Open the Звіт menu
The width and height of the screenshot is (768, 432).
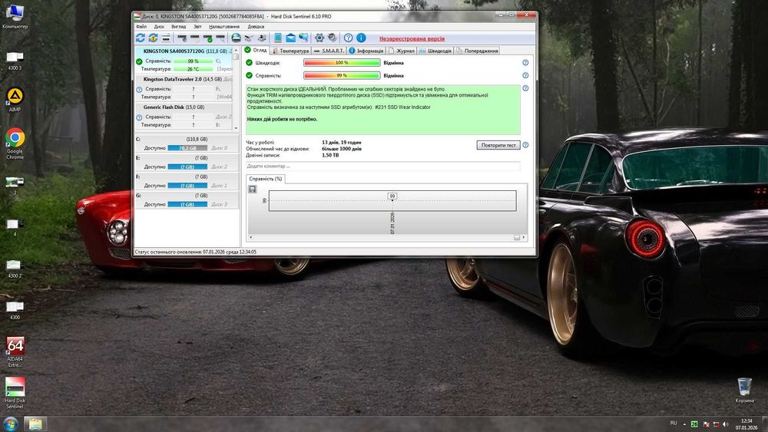tap(197, 26)
